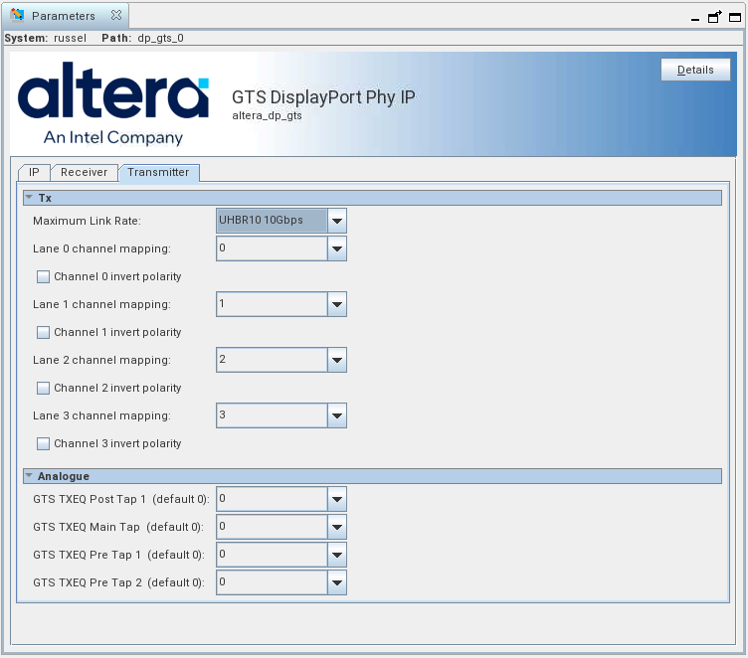Screen dimensions: 748x658
Task: Click the altera_dp_gts subtitle text
Action: click(267, 116)
